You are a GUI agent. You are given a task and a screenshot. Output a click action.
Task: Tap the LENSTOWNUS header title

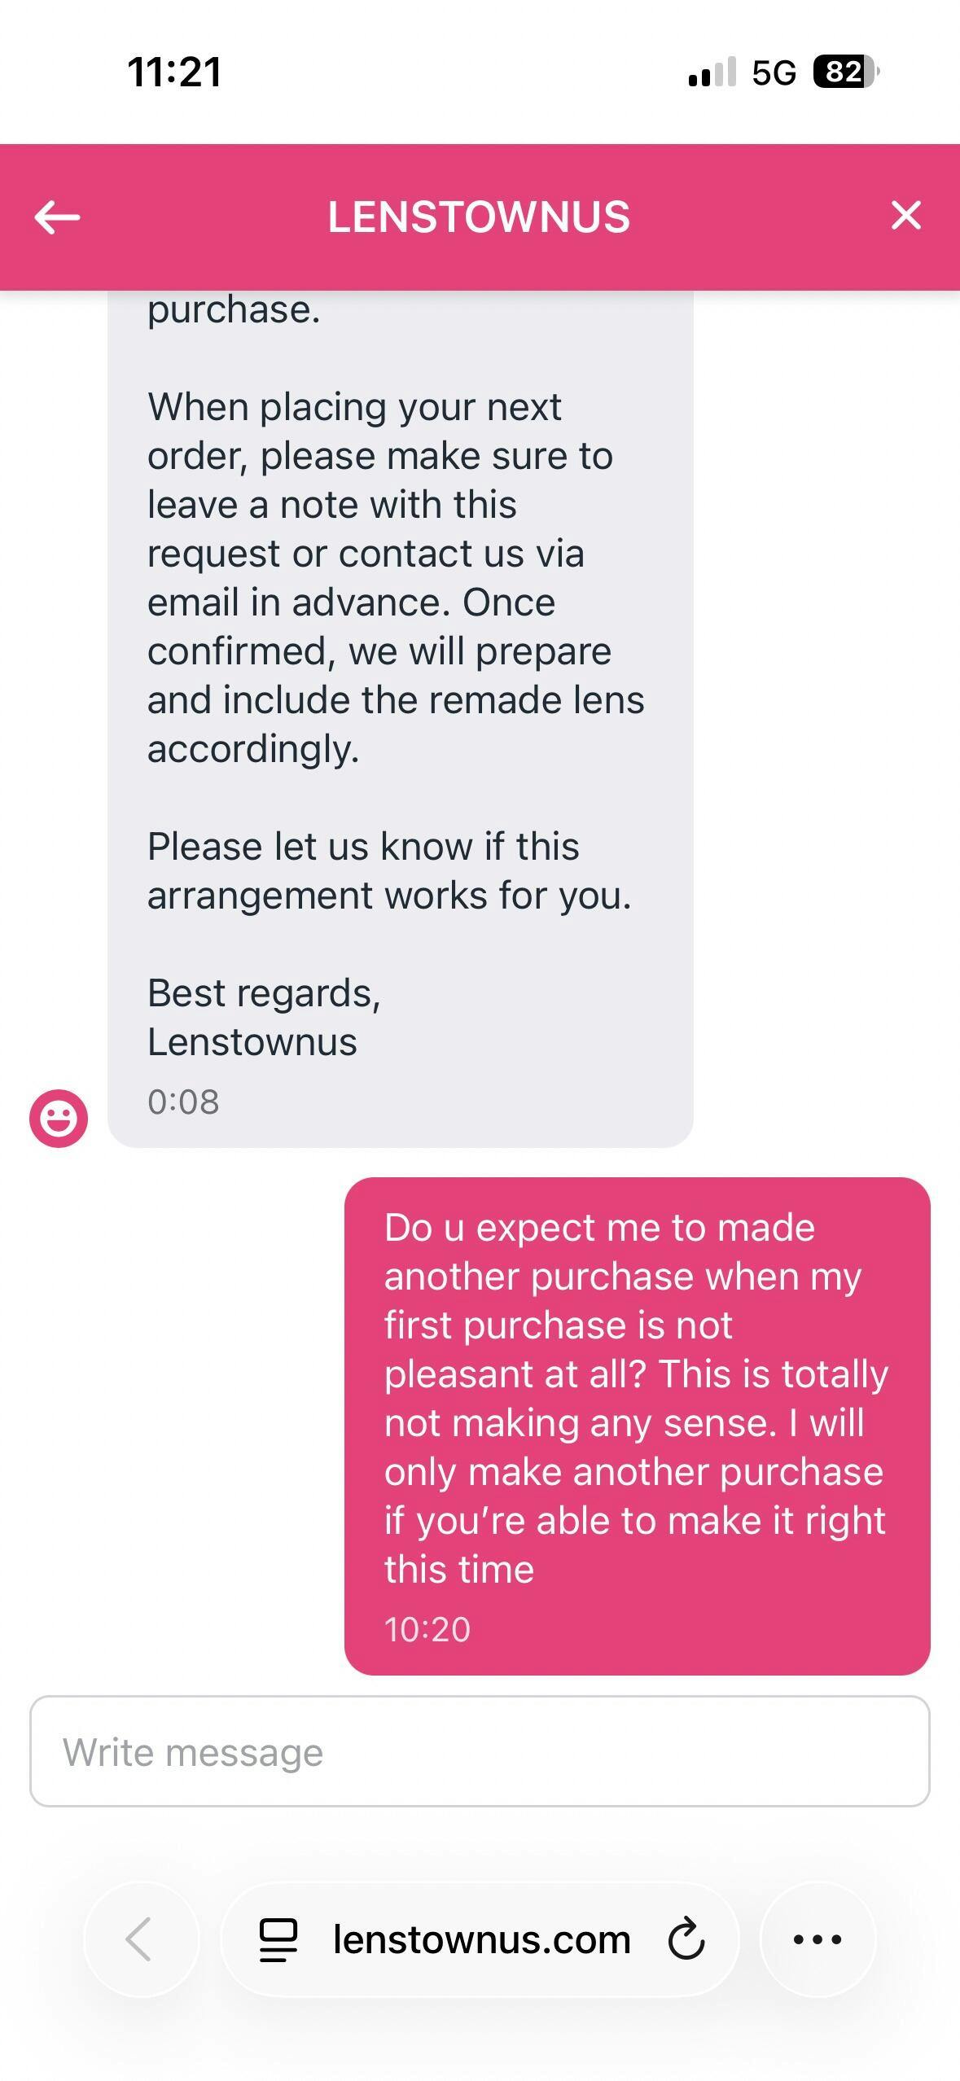coord(479,217)
